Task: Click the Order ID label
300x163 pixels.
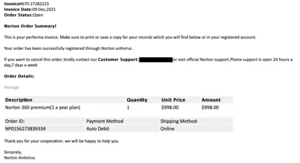Action: click(15, 121)
